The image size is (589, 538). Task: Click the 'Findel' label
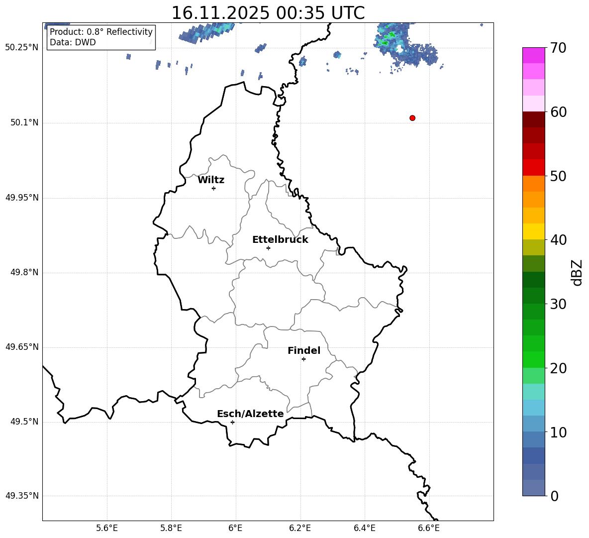pyautogui.click(x=304, y=350)
